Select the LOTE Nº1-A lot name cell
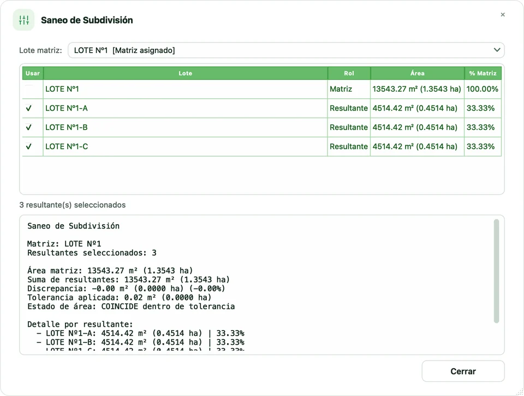 [186, 108]
